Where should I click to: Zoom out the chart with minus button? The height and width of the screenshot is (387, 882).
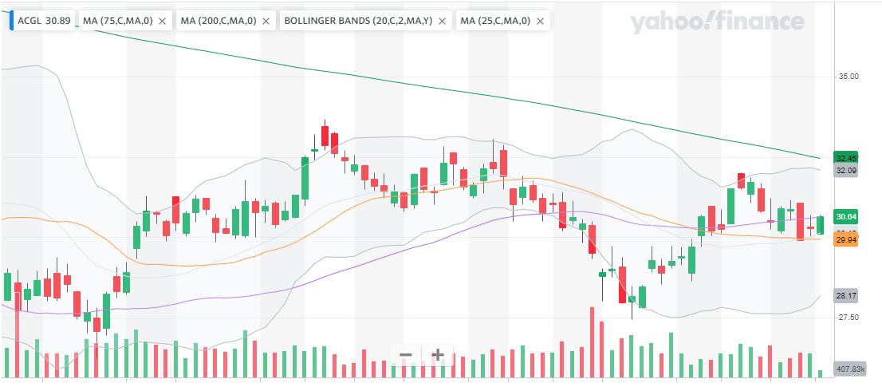pyautogui.click(x=406, y=355)
